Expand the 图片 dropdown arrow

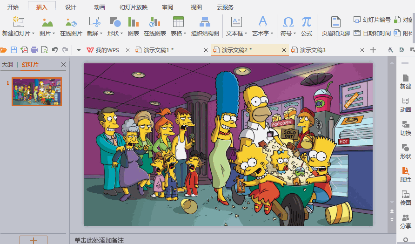[54, 34]
